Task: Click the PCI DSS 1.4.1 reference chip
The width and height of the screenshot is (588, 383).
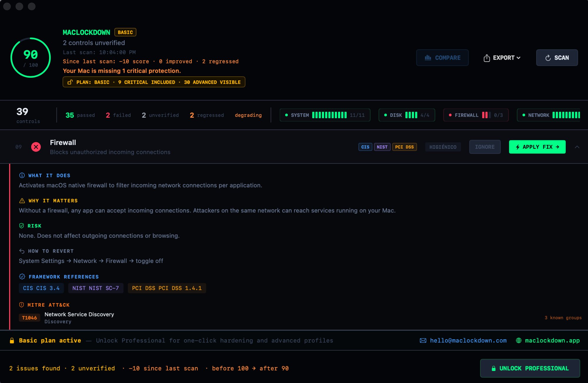Action: pyautogui.click(x=167, y=288)
